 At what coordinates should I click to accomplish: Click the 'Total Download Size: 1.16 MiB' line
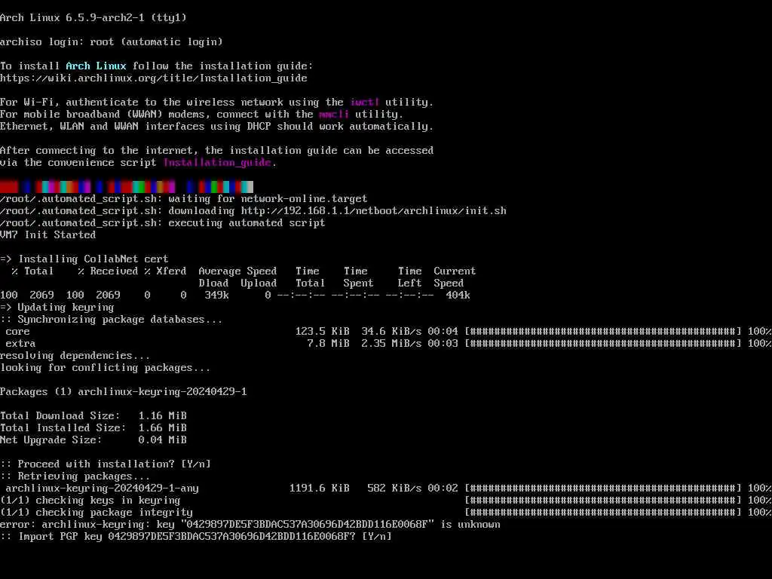pos(93,416)
